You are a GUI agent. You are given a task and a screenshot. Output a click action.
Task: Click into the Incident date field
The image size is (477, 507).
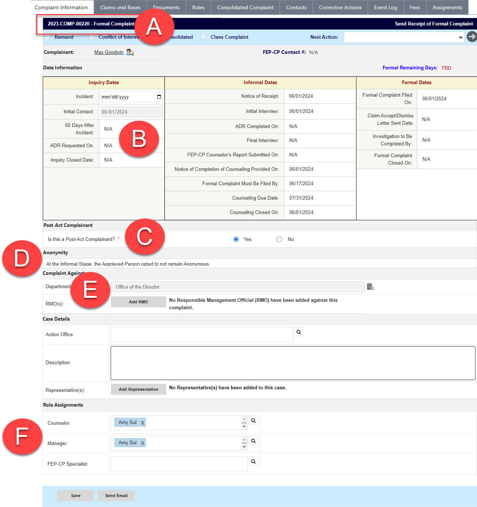click(x=132, y=97)
